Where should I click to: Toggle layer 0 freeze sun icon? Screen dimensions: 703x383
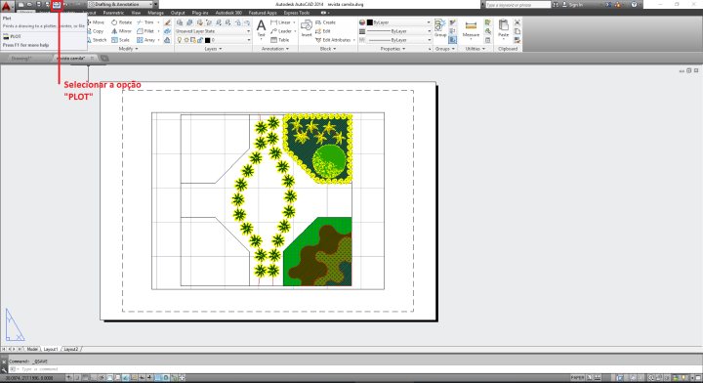click(x=186, y=40)
